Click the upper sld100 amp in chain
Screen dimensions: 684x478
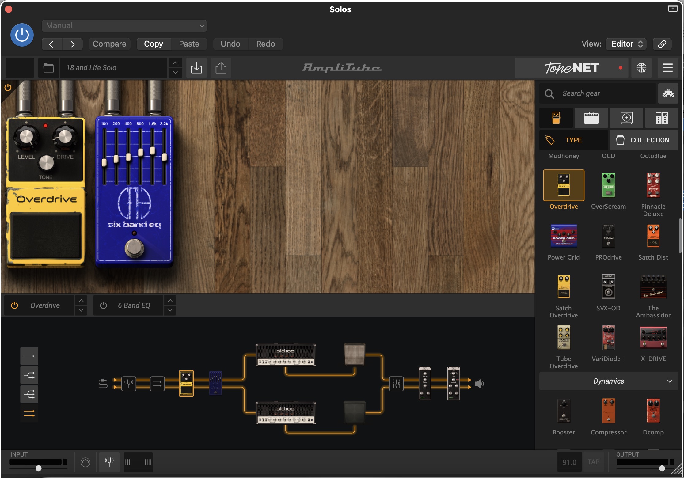point(286,355)
